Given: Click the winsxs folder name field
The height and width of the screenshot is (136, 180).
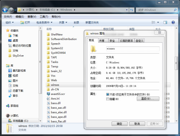Looking at the screenshot, I should [x=133, y=49].
